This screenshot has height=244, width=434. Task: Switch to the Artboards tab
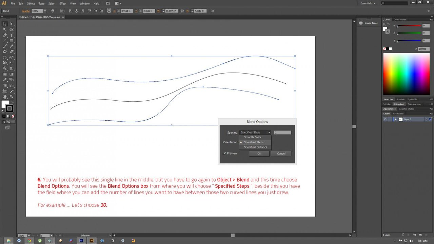click(398, 114)
